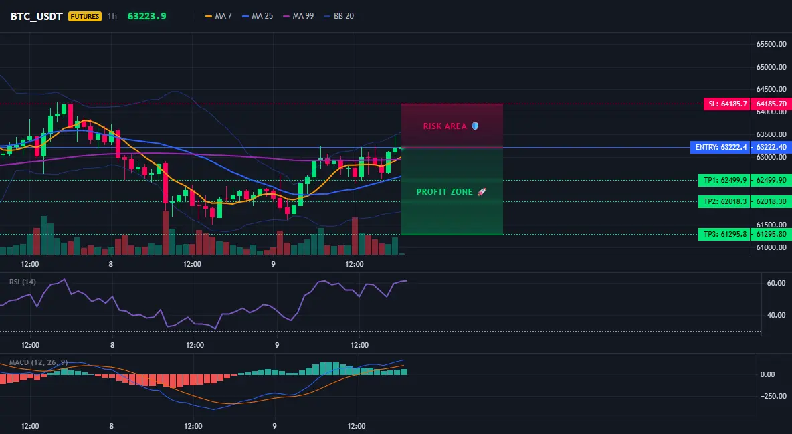Click the '8' date marker on RSI axis

(112, 345)
